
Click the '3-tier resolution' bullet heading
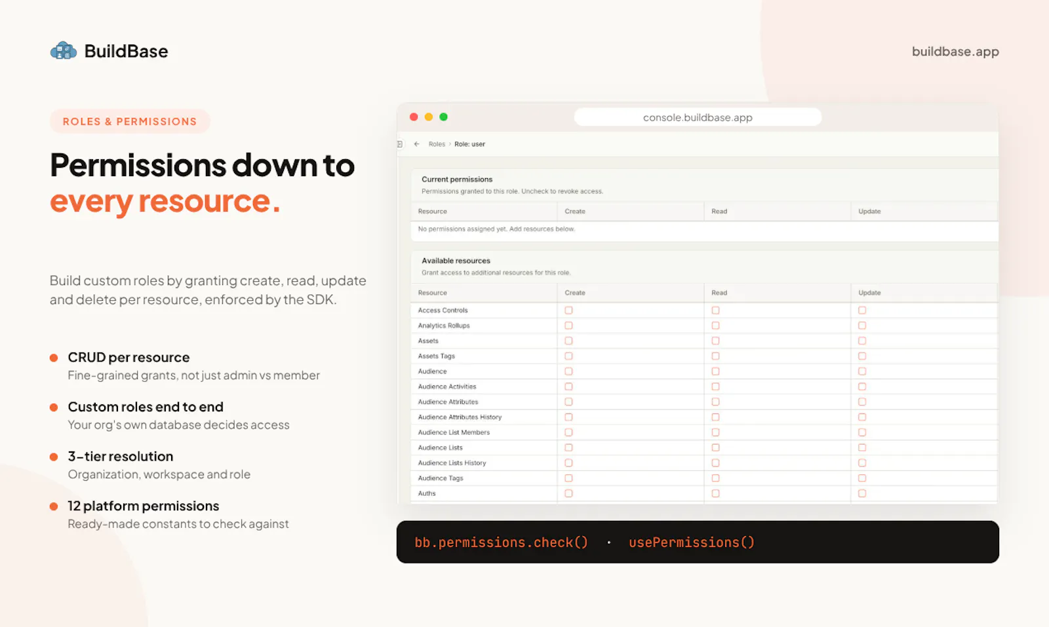coord(121,457)
